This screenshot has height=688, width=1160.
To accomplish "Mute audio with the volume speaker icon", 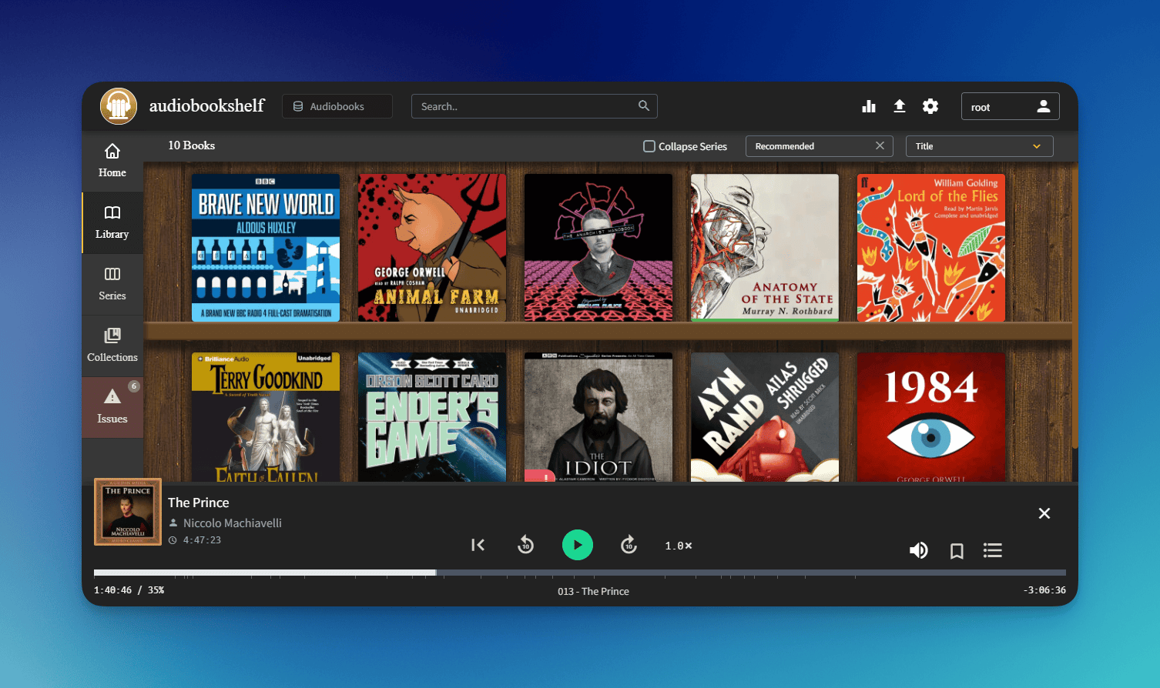I will [918, 550].
